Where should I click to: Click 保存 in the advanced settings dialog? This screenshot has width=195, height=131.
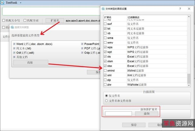[134, 125]
